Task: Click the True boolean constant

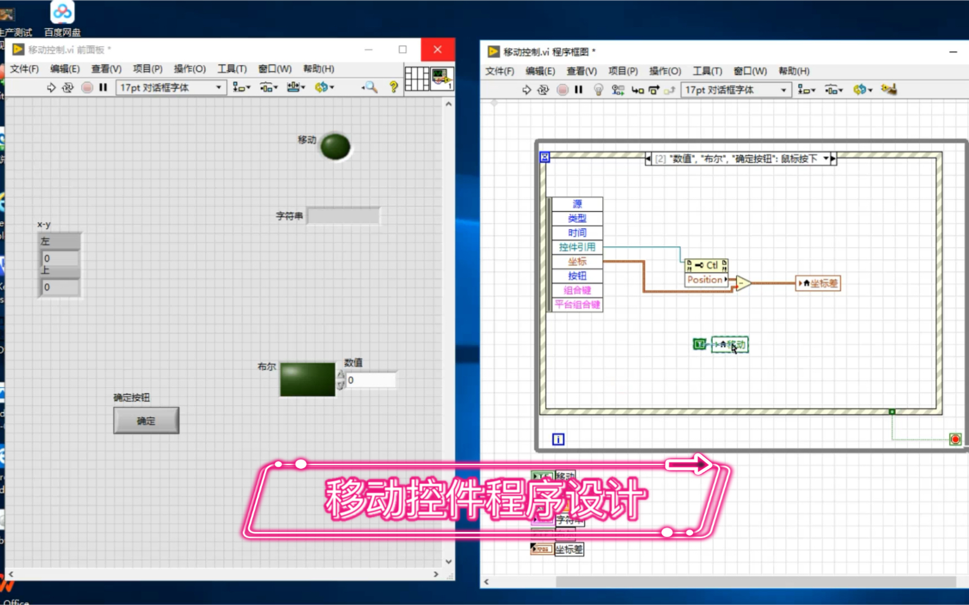Action: pyautogui.click(x=699, y=345)
